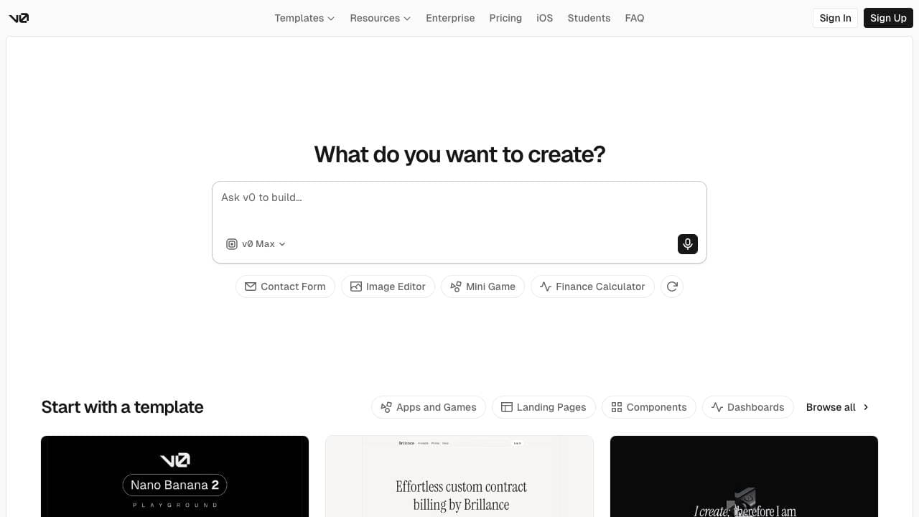
Task: Click the Sign In button
Action: click(835, 18)
